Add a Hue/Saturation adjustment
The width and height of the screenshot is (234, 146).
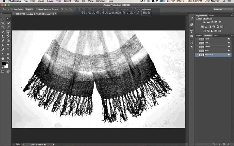[202, 27]
